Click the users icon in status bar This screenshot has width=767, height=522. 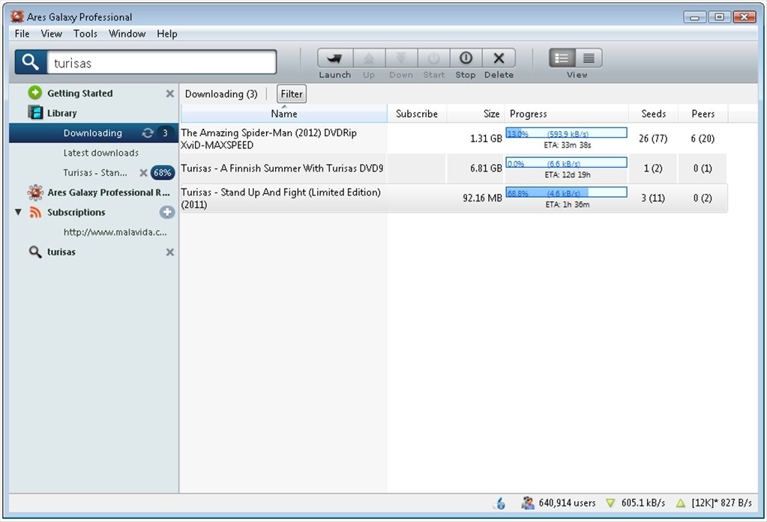pos(527,503)
